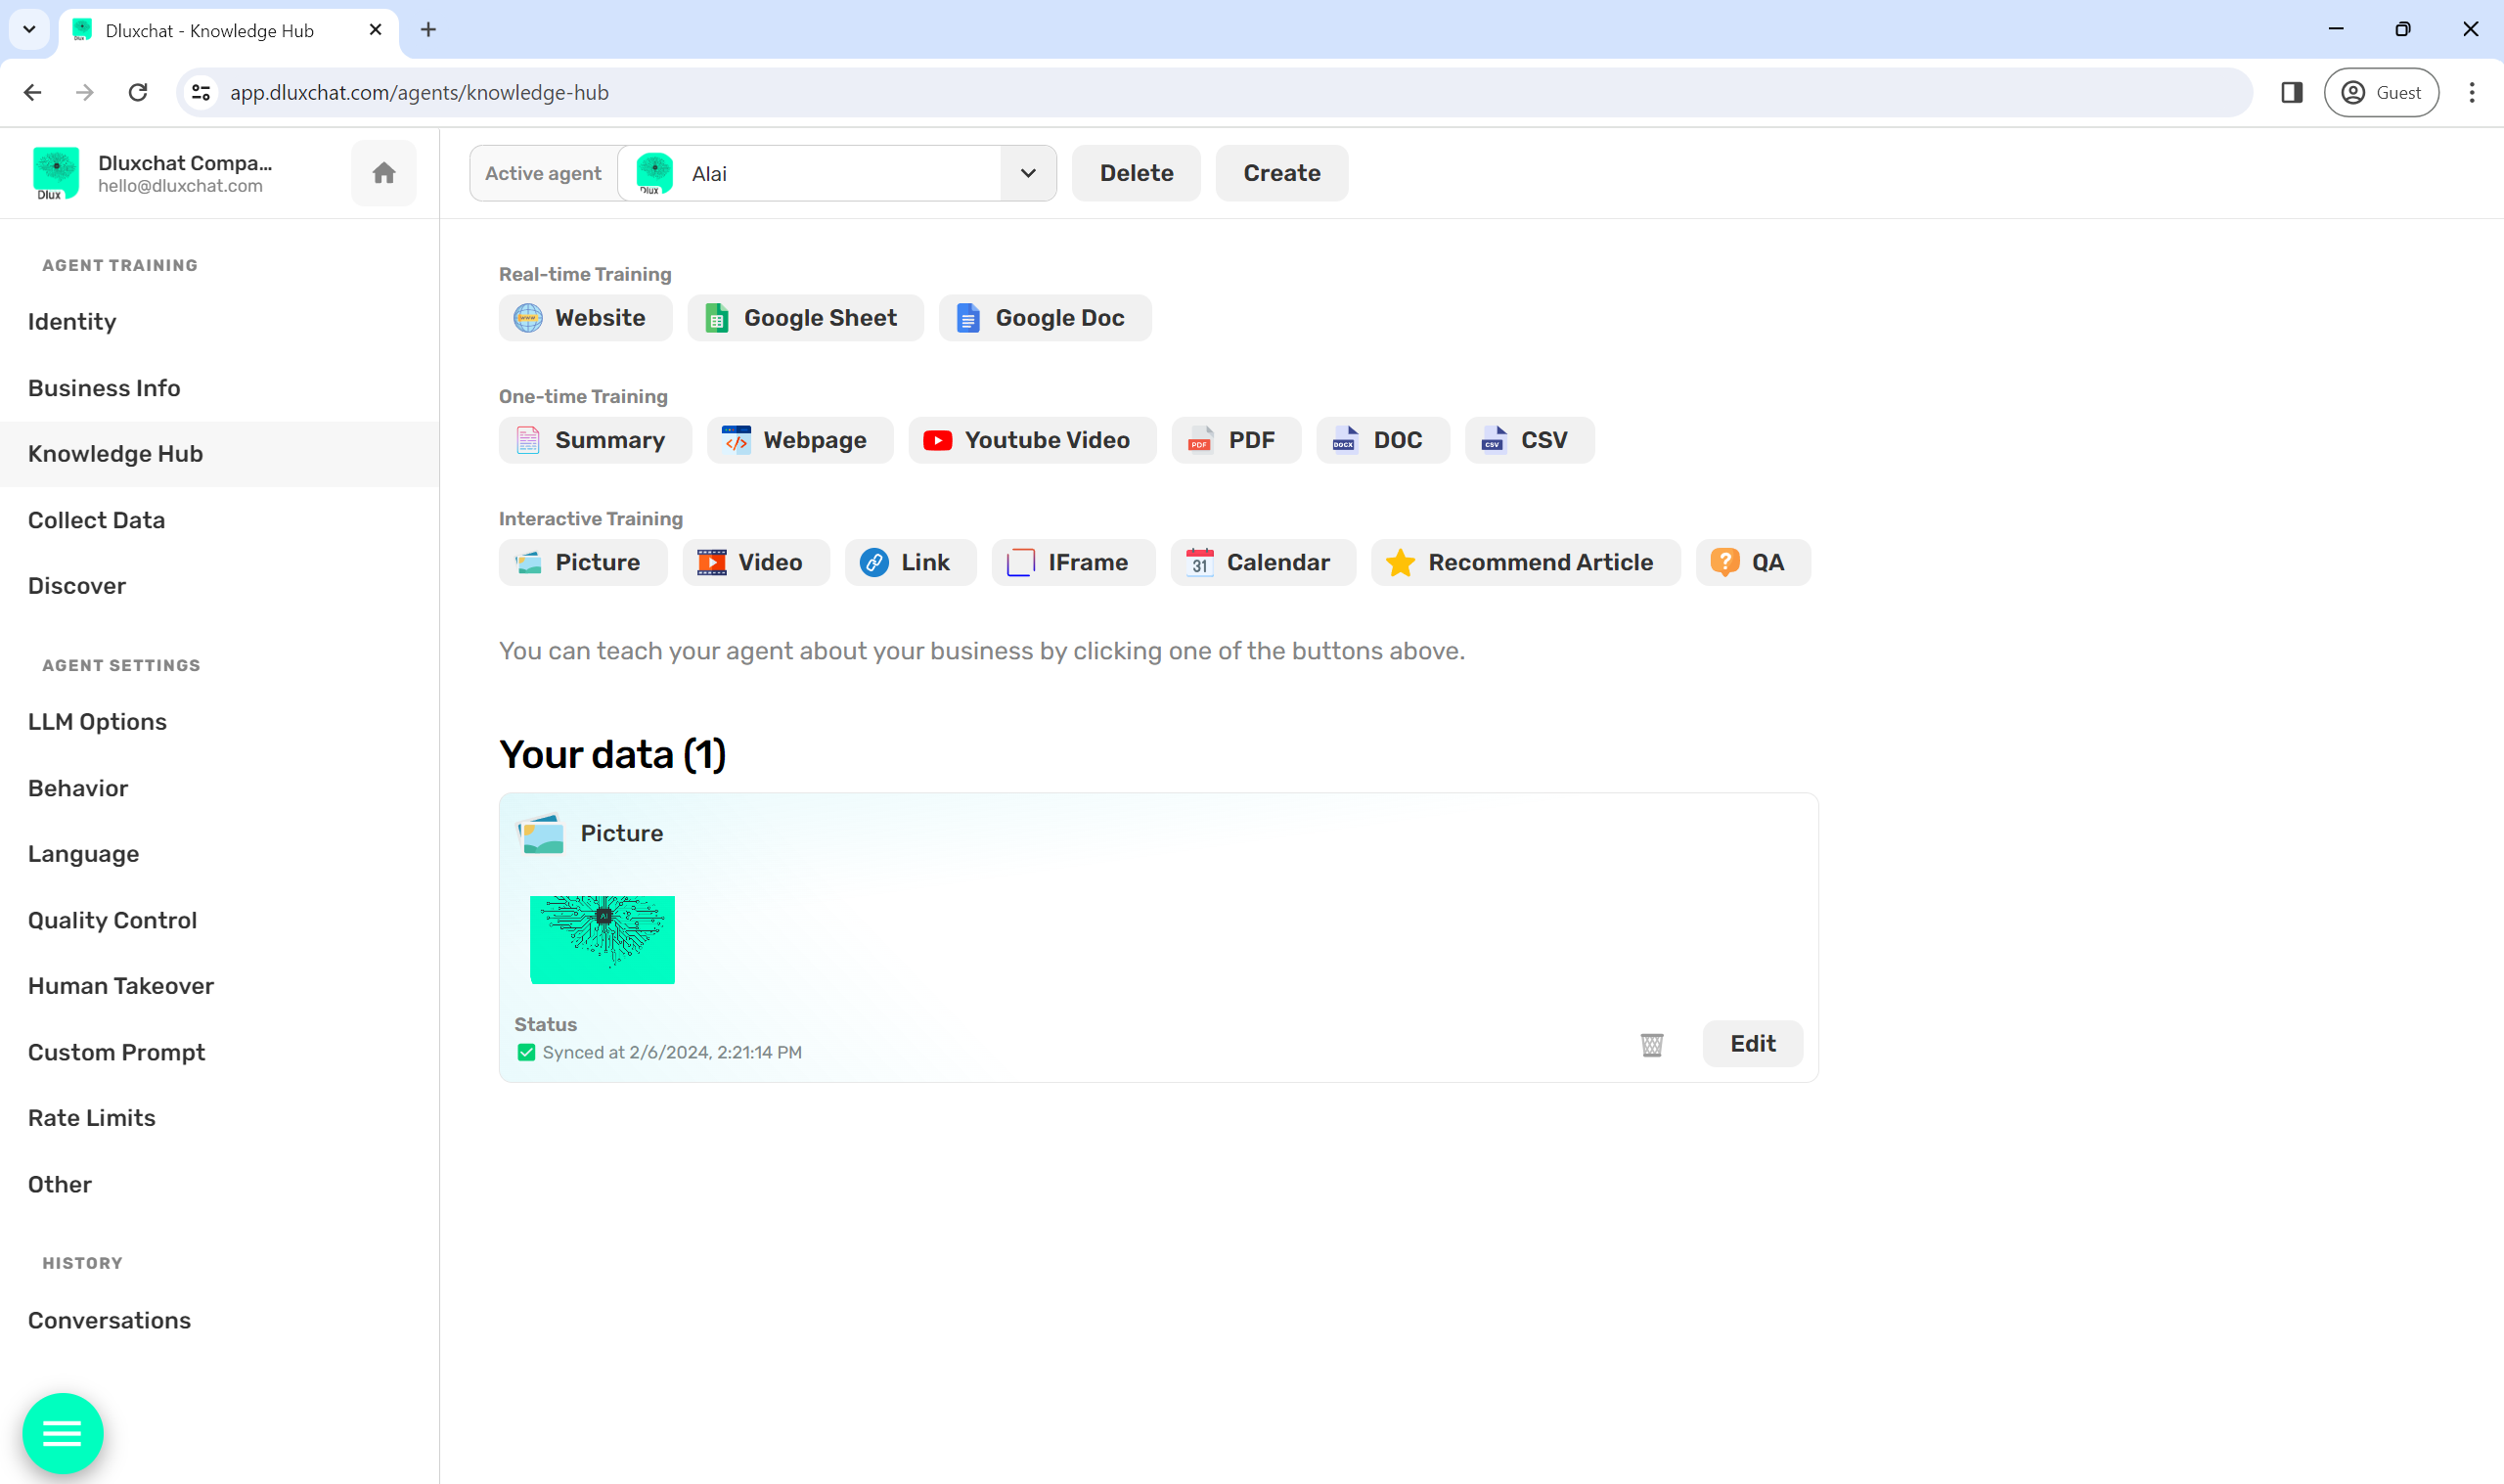Viewport: 2504px width, 1484px height.
Task: Click the browser address bar URL
Action: (419, 93)
